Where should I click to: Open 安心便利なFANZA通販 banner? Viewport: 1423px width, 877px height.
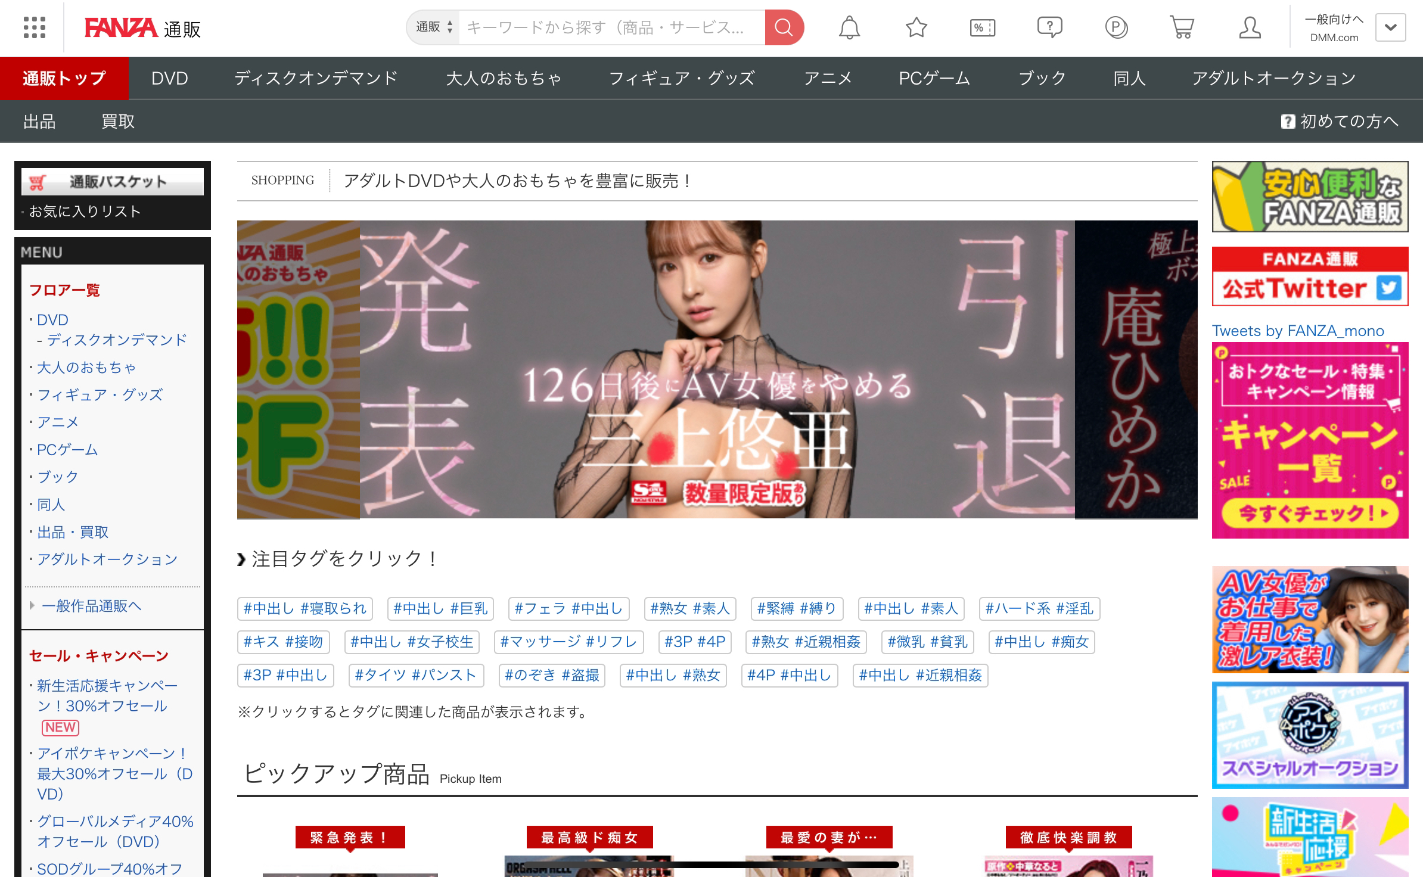[1310, 197]
